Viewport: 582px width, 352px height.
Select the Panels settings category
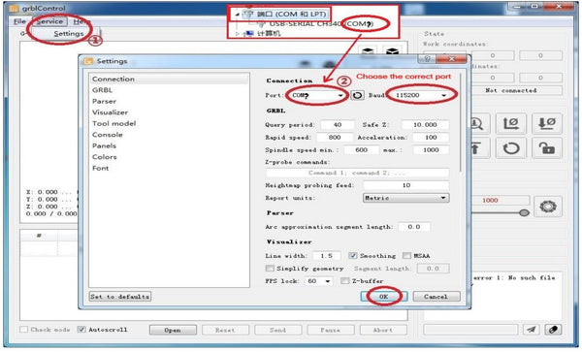click(169, 145)
